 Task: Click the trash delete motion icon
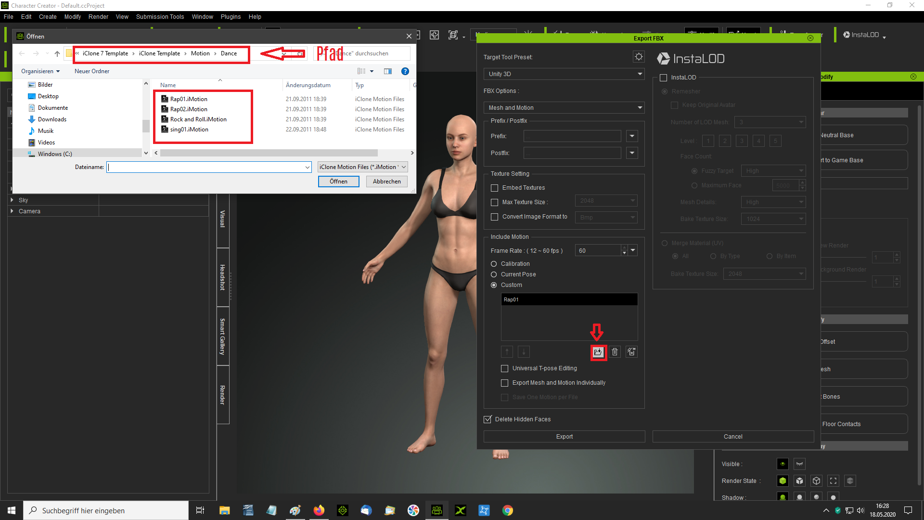click(615, 352)
